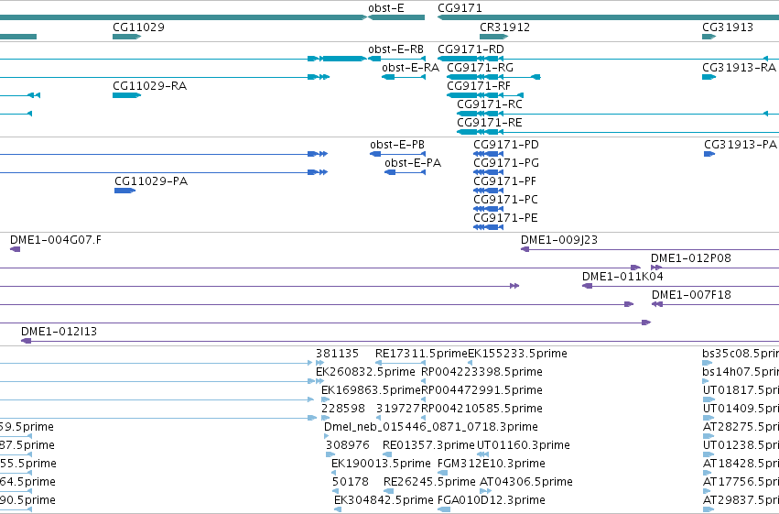Select clone DME1-007F18

click(x=716, y=304)
